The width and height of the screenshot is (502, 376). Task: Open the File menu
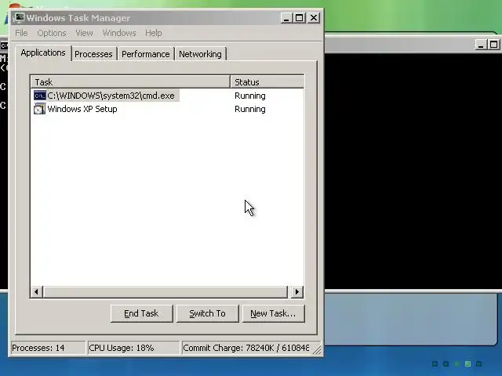click(21, 33)
